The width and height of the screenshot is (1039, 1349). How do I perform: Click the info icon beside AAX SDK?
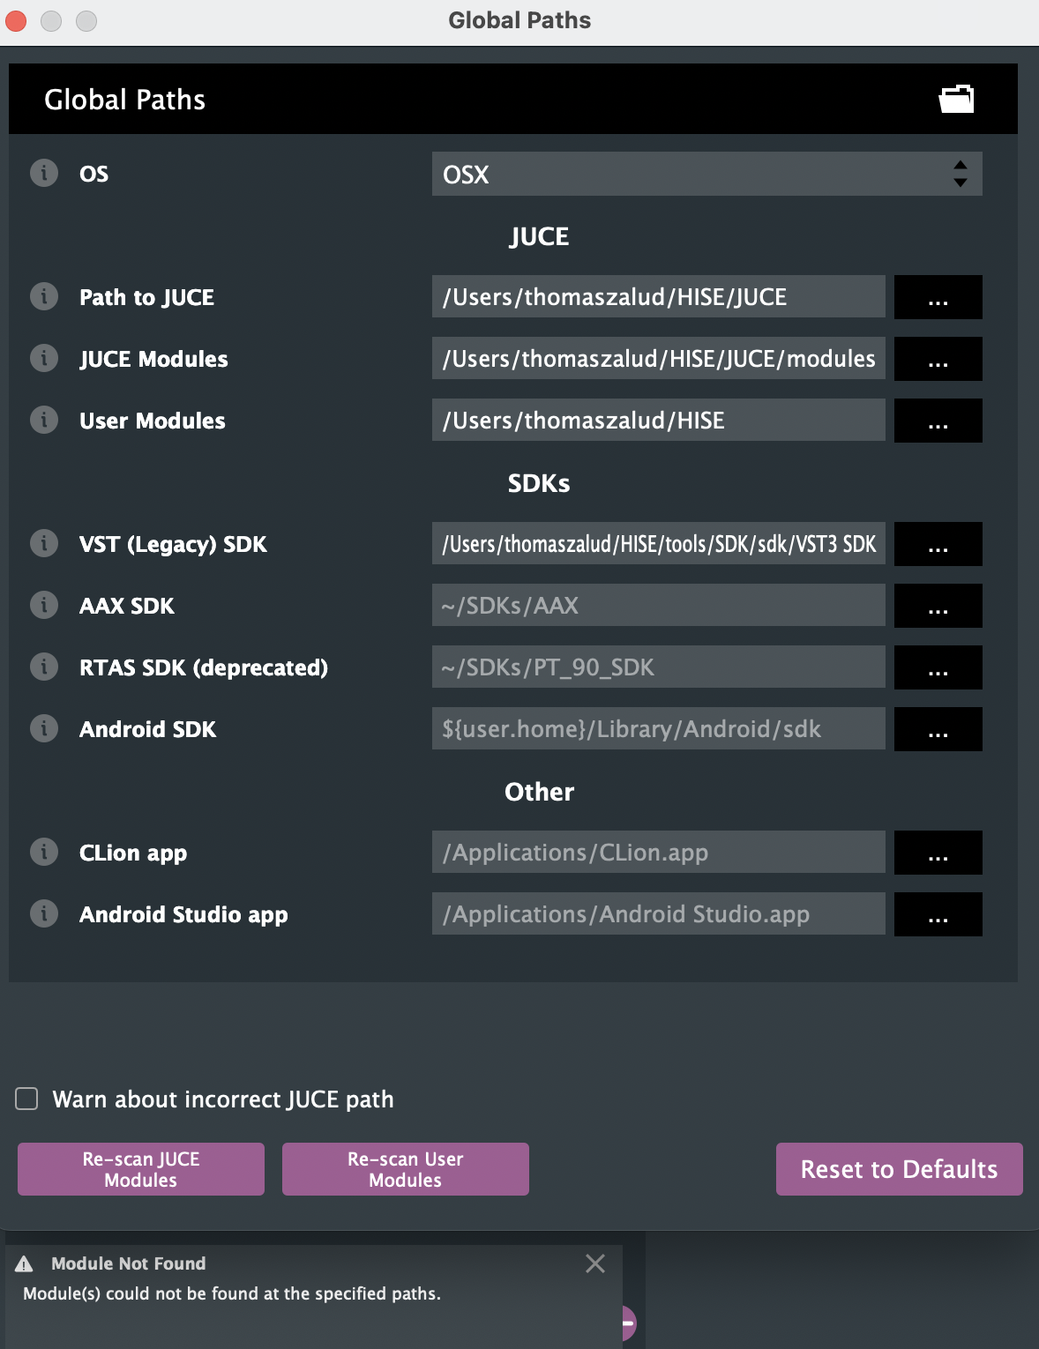tap(44, 605)
